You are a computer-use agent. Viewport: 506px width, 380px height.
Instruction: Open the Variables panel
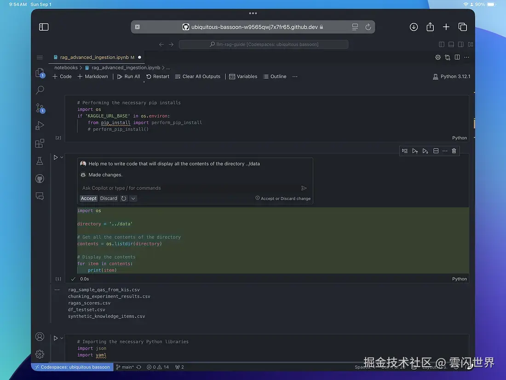tap(243, 76)
